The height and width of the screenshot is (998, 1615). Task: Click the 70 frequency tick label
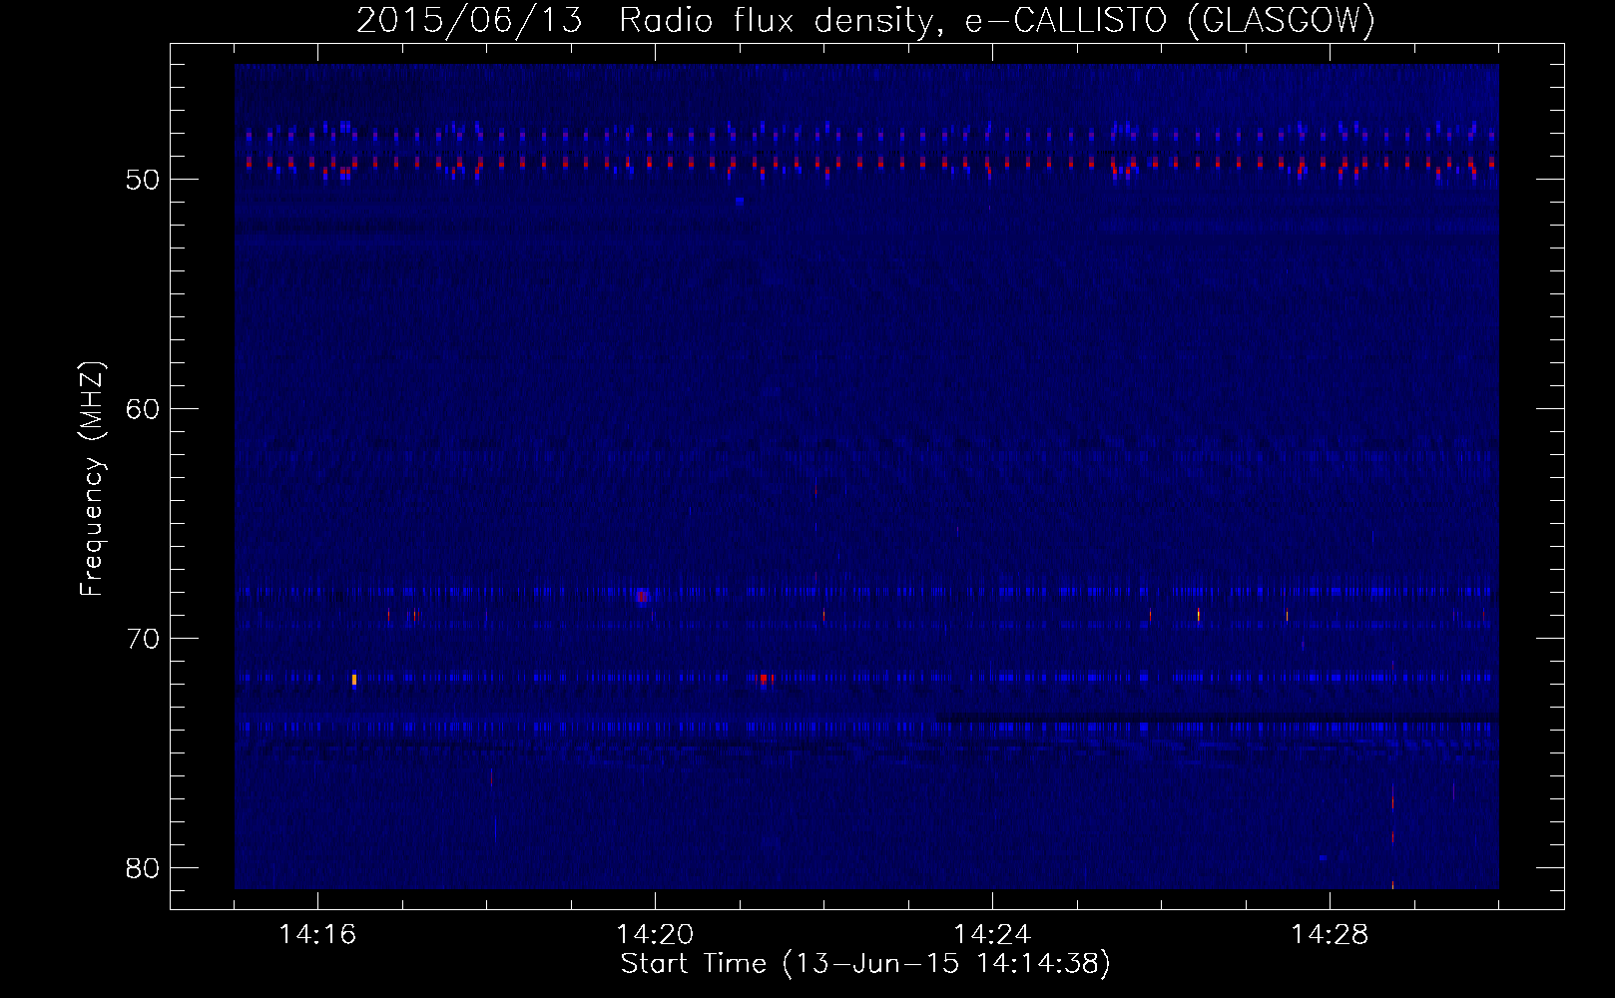pyautogui.click(x=143, y=639)
